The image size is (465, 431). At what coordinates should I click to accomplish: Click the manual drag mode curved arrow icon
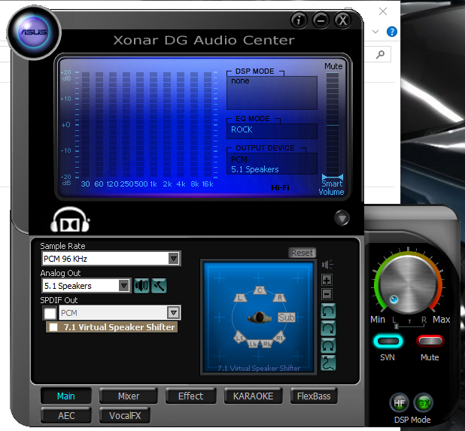coord(328,363)
